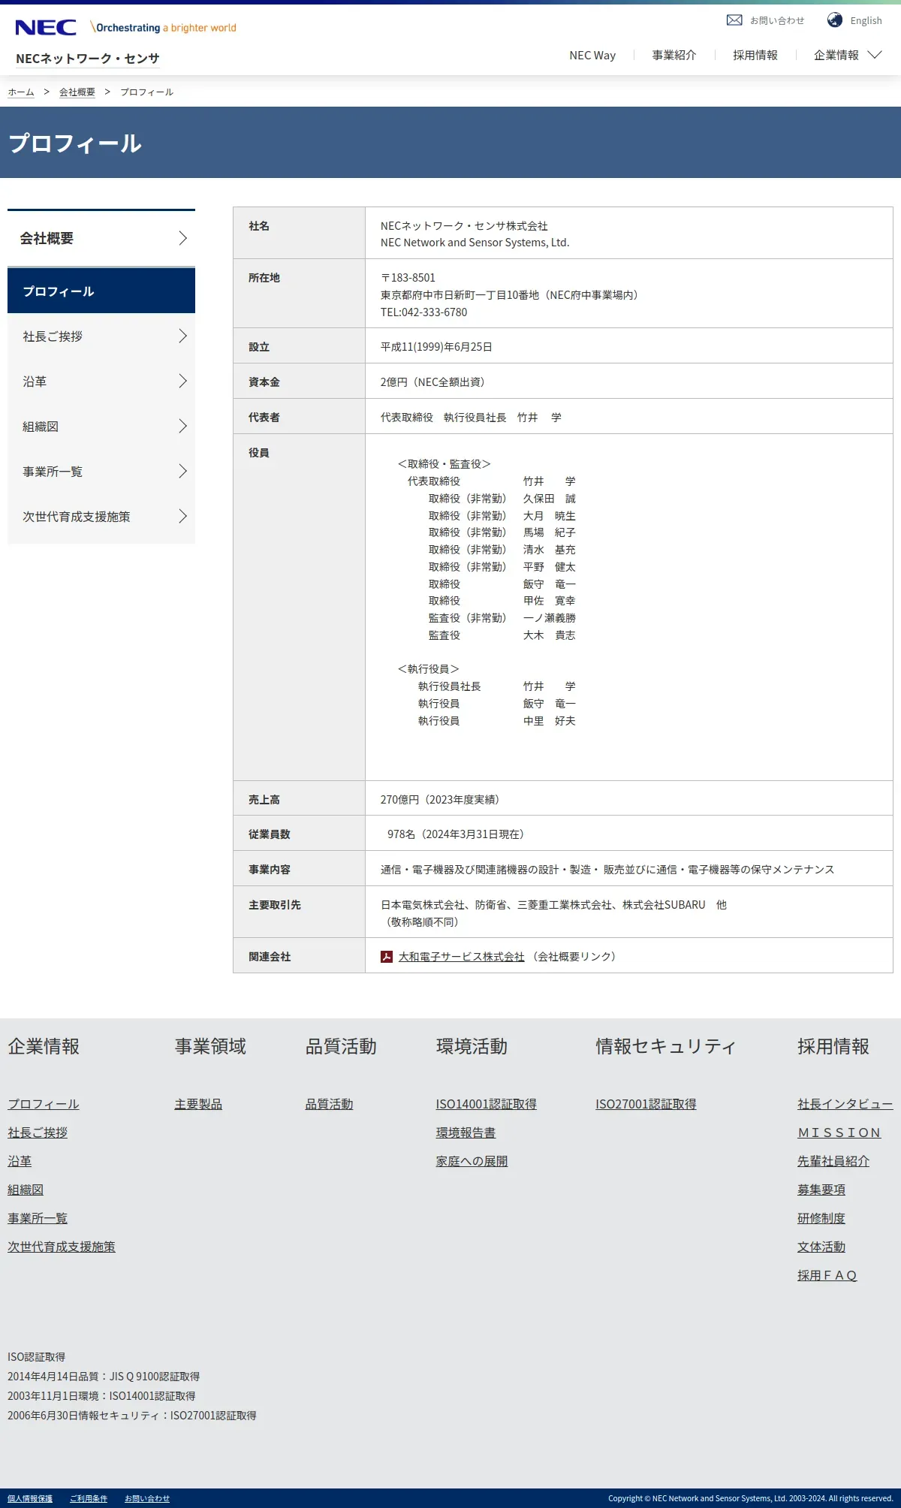Click footer プロフィール link
This screenshot has width=901, height=1508.
pyautogui.click(x=44, y=1103)
